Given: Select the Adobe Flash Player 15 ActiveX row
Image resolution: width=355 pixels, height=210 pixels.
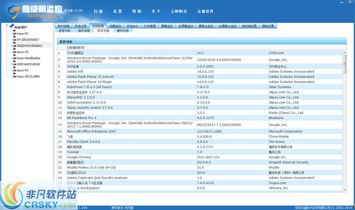Looking at the screenshot, I should [x=200, y=77].
